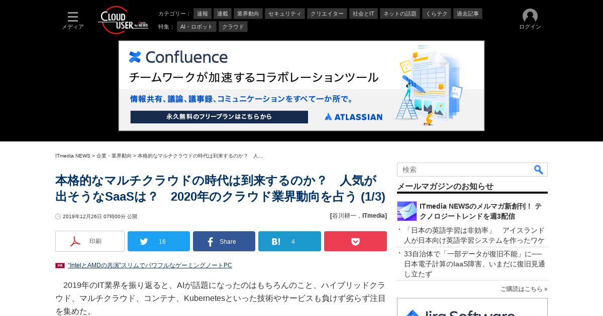603x316 pixels.
Task: Open the Intel and AMD gaming notebook PR link
Action: [x=150, y=265]
